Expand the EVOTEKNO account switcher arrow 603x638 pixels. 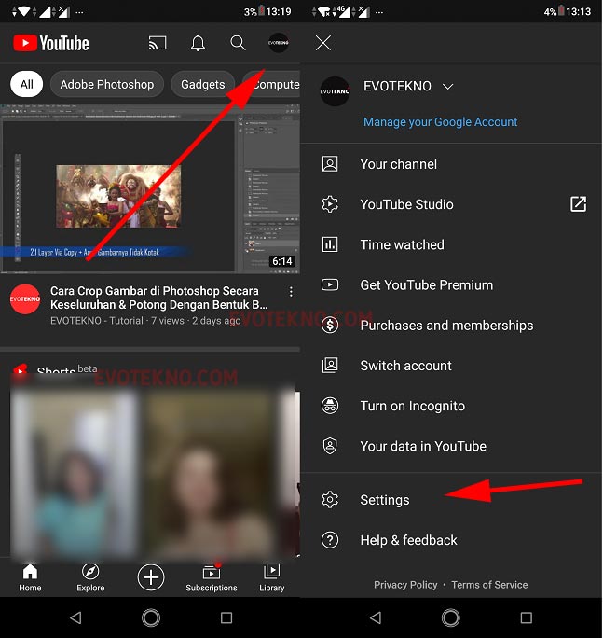tap(448, 87)
